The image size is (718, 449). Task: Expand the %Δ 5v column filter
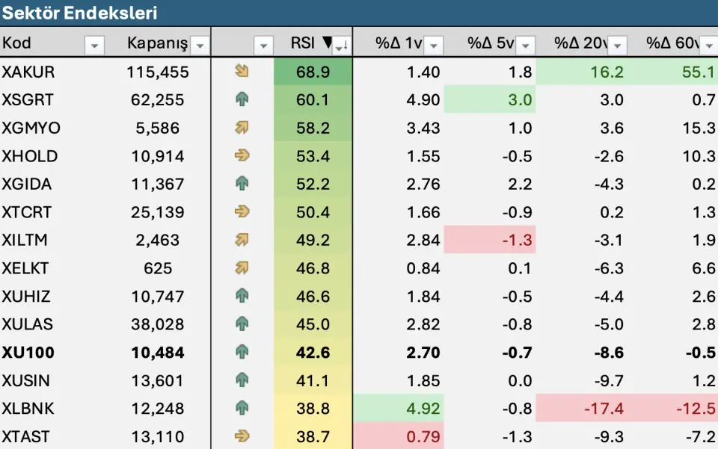pos(526,46)
